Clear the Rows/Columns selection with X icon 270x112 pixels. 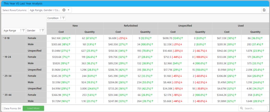click(x=64, y=10)
